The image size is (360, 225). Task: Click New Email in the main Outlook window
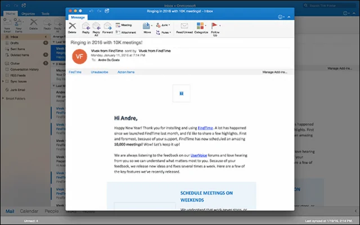point(7,25)
